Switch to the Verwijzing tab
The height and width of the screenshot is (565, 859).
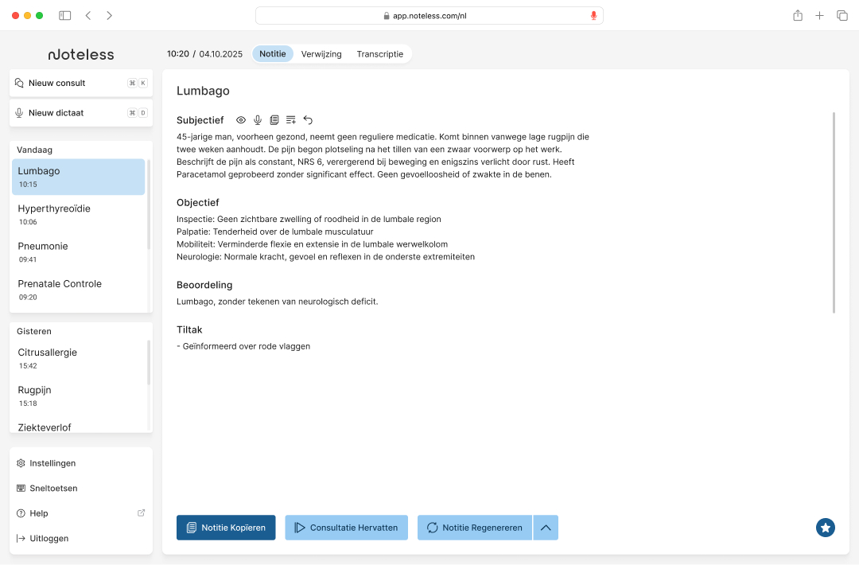(321, 53)
